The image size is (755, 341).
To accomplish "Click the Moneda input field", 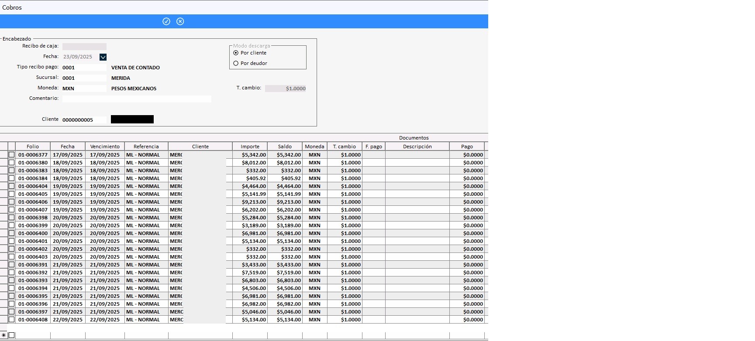I will pos(84,89).
